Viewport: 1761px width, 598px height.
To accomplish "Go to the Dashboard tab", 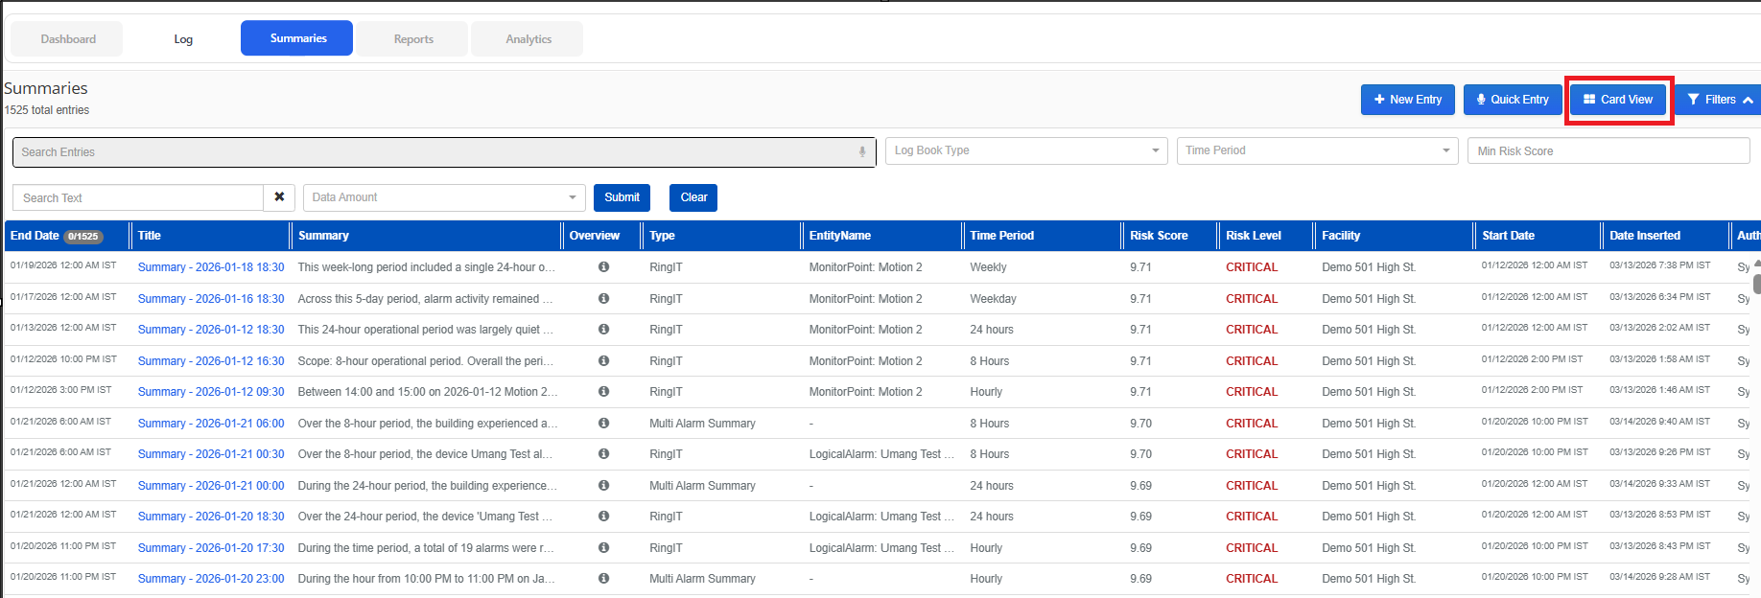I will pyautogui.click(x=67, y=39).
